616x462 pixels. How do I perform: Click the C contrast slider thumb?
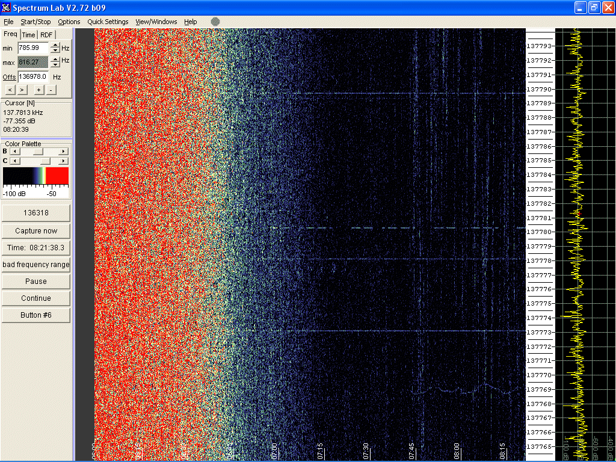[x=46, y=161]
